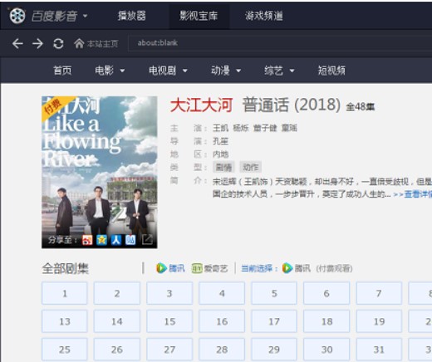Play episode 5
432x362 pixels.
tap(274, 293)
